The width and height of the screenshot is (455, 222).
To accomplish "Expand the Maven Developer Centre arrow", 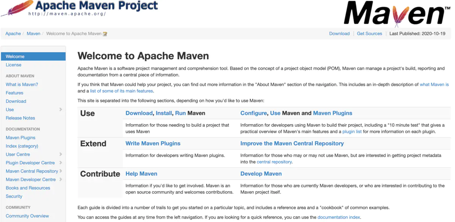I will [x=61, y=179].
